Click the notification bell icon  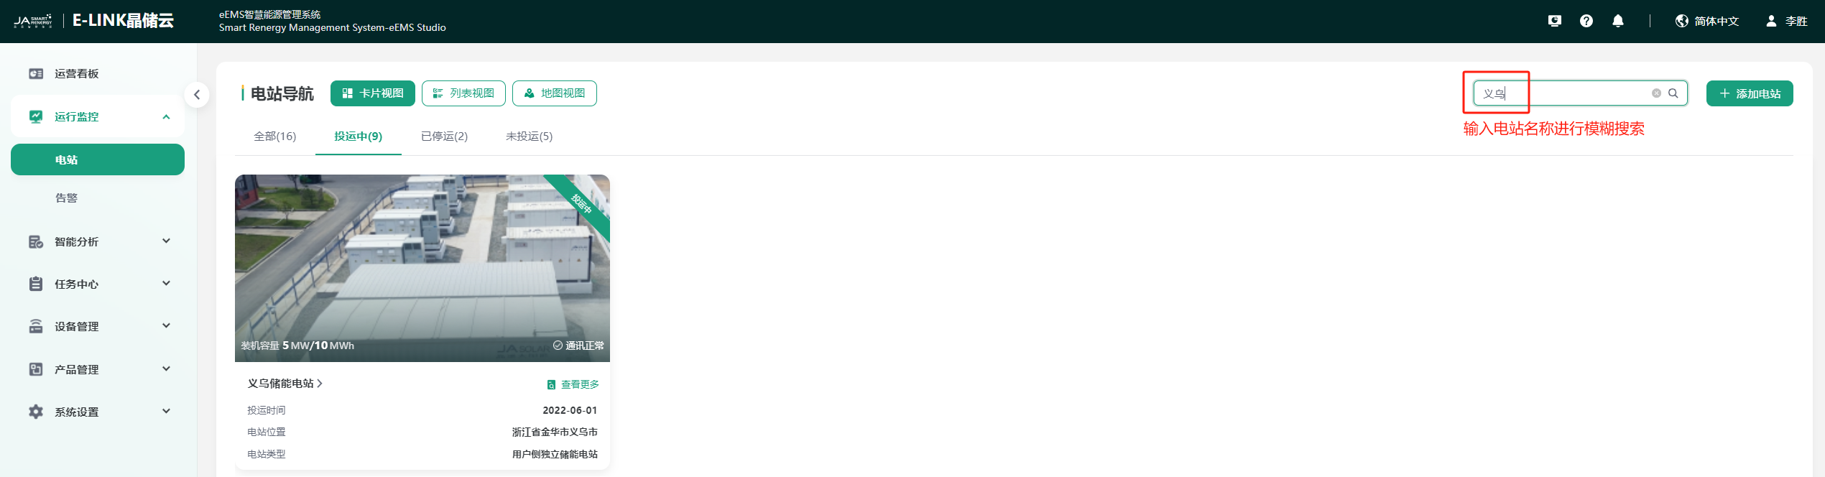1617,21
